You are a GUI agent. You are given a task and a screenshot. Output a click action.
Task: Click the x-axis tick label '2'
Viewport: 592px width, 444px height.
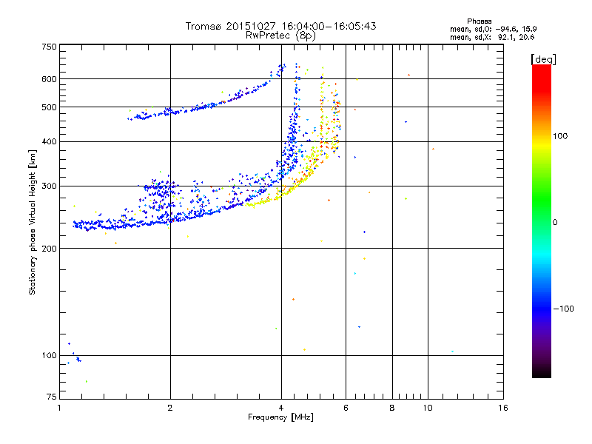(x=170, y=408)
